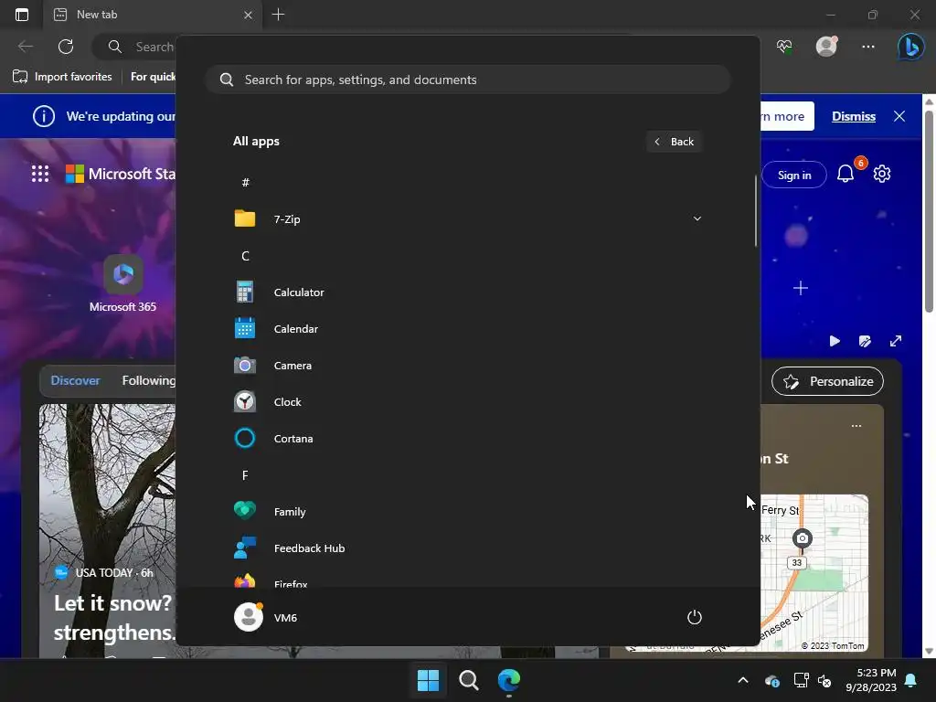Open the Bing chat sidebar icon

click(911, 47)
